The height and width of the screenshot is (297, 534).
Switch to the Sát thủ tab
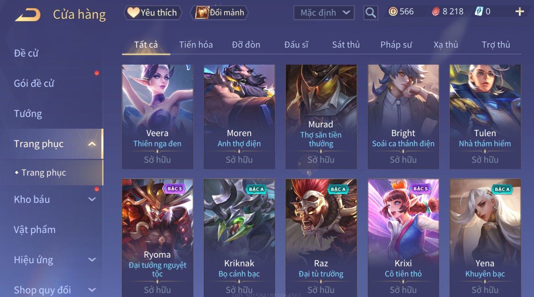[x=346, y=45]
